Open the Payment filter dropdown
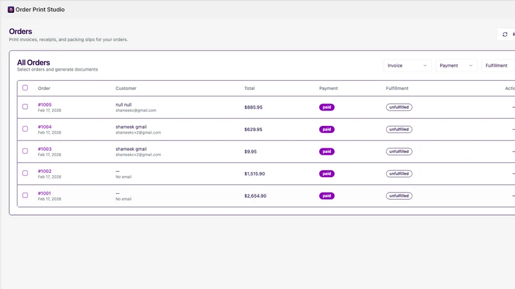The width and height of the screenshot is (515, 289). pyautogui.click(x=456, y=66)
